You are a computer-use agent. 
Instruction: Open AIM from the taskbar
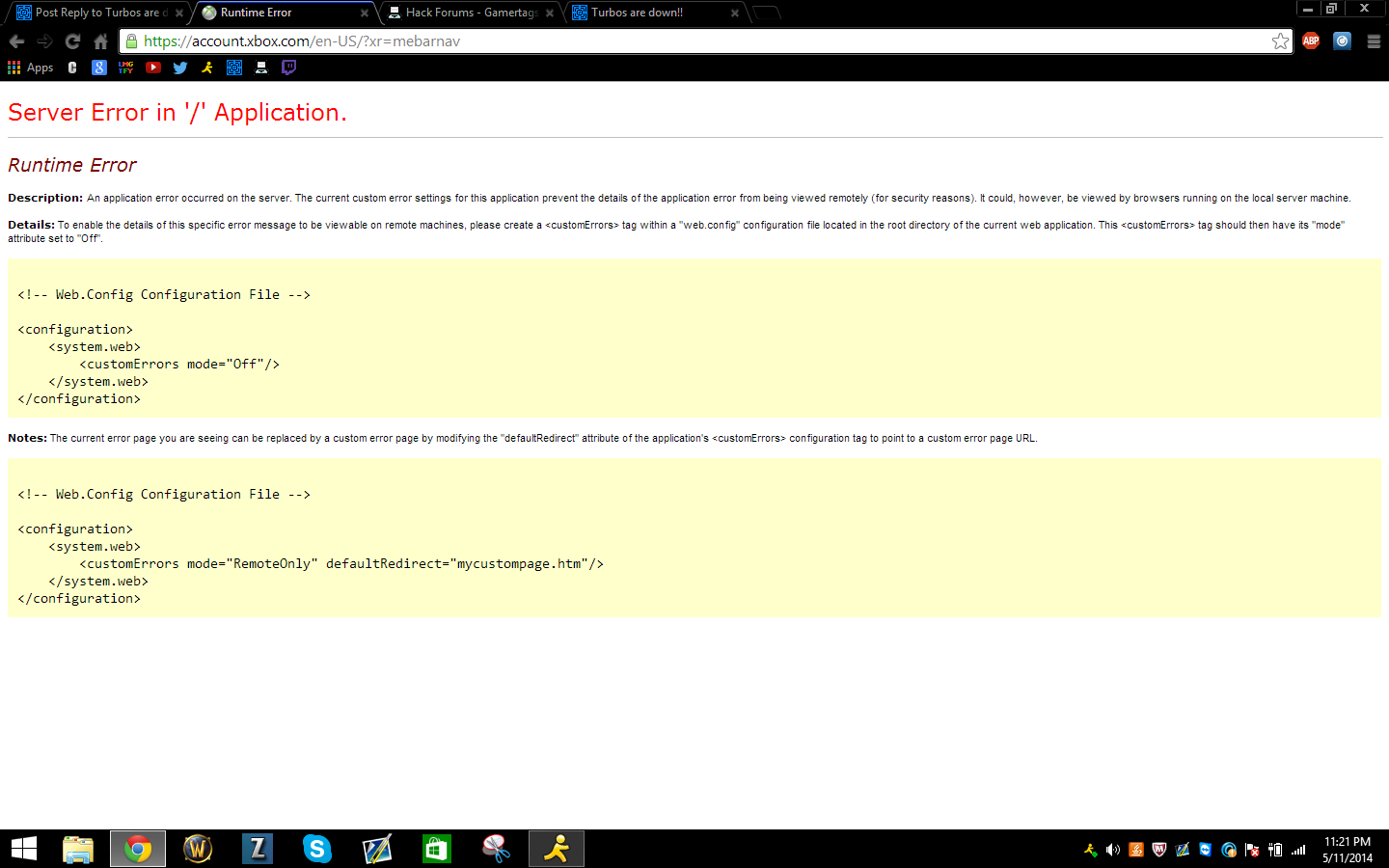557,849
